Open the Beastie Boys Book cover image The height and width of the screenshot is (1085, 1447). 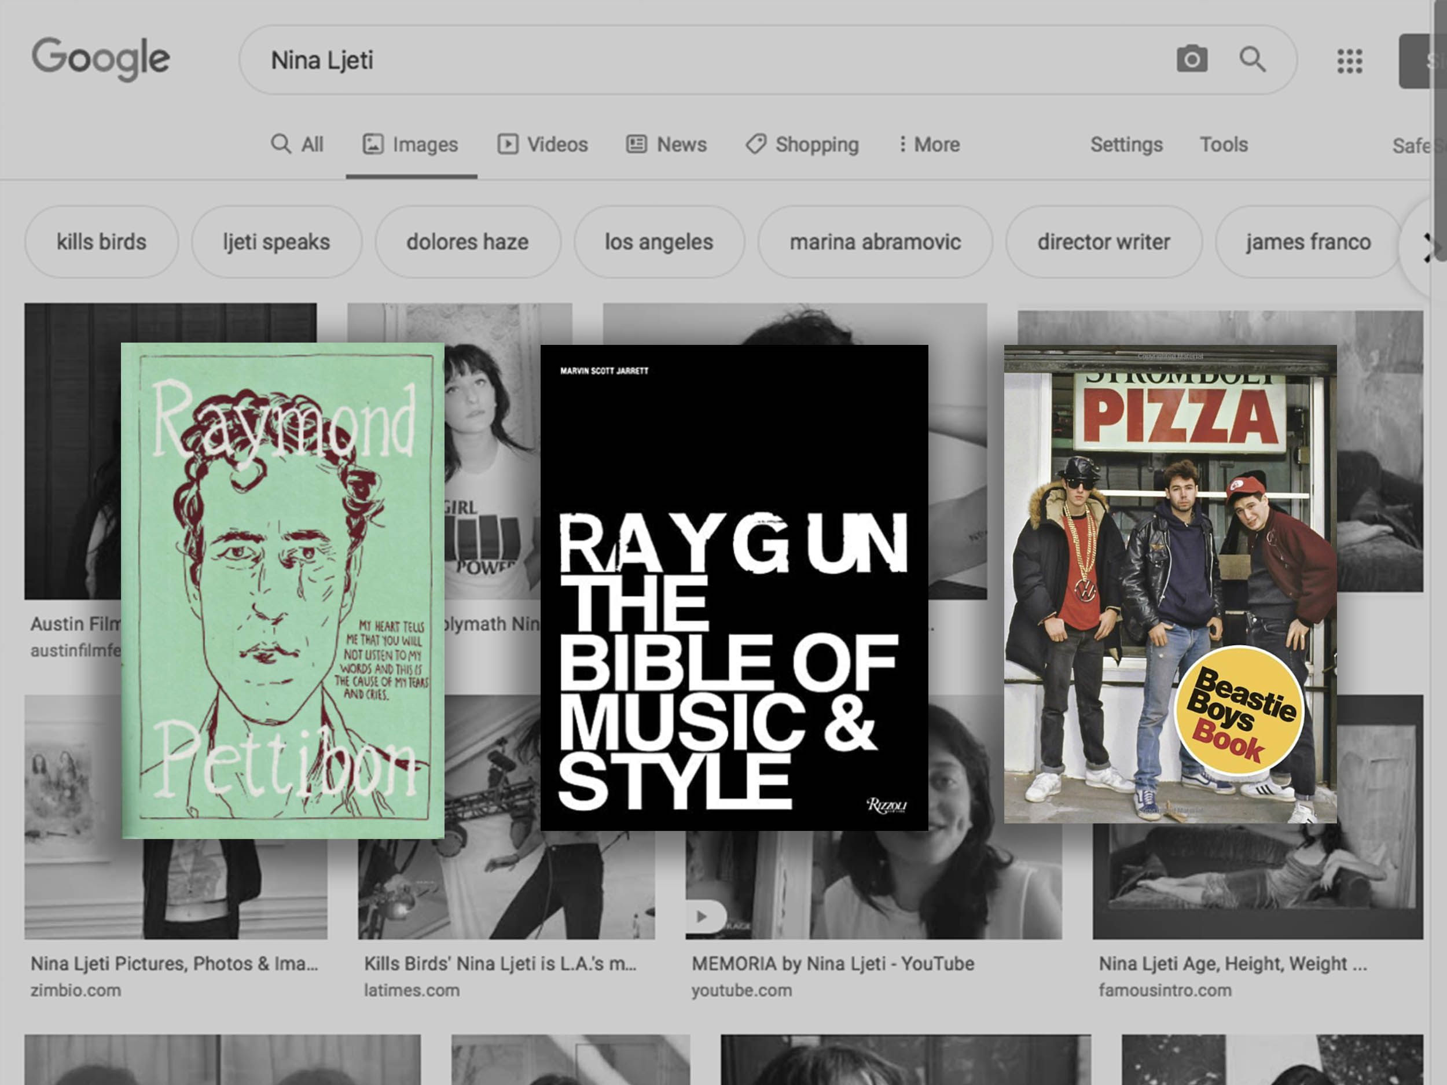pos(1170,583)
